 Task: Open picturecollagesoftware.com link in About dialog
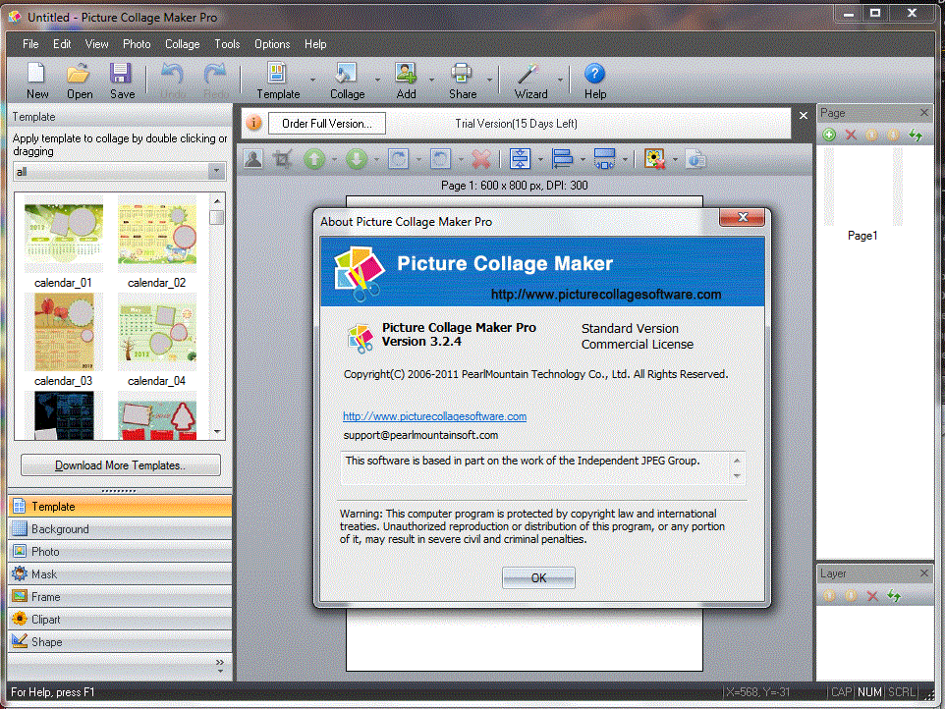tap(434, 416)
